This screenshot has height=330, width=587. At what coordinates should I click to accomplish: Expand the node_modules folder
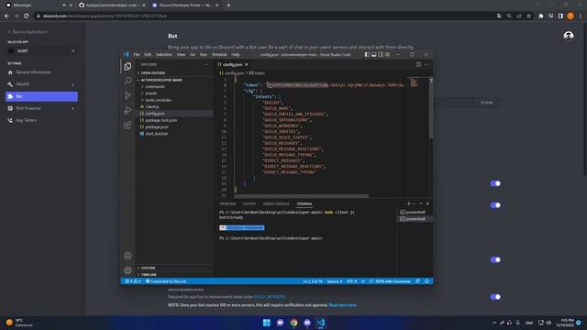coord(158,100)
